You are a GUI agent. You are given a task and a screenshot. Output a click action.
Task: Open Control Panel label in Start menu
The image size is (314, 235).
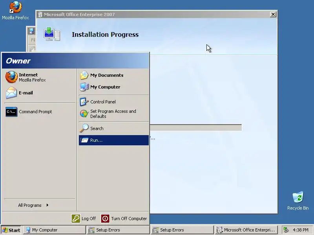tap(103, 102)
